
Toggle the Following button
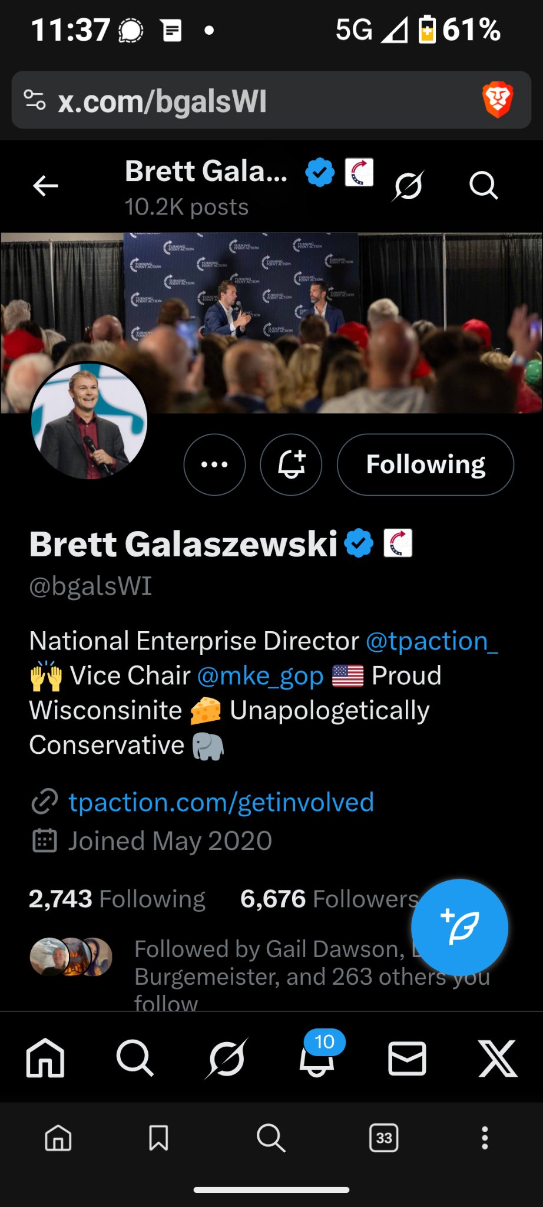tap(425, 464)
